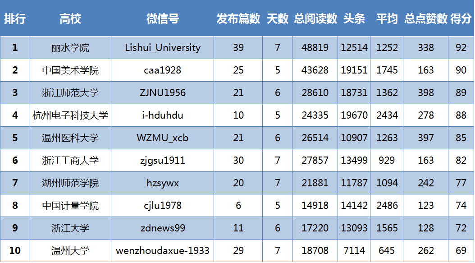The image size is (475, 263).
Task: Click total reads value 17220
Action: pos(315,228)
